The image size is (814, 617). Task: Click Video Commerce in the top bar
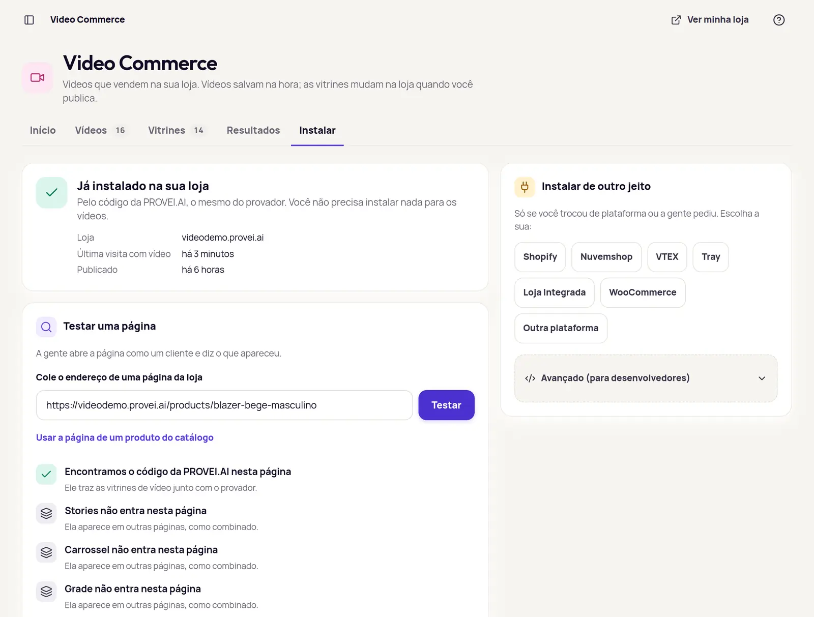pyautogui.click(x=88, y=20)
